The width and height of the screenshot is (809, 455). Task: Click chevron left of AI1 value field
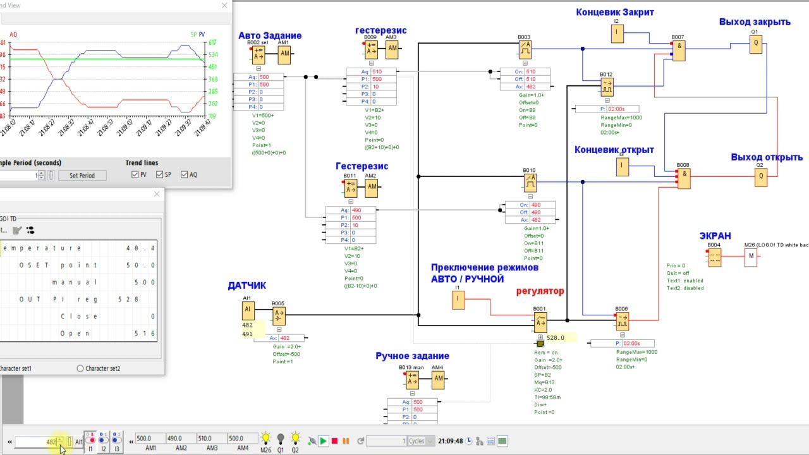pyautogui.click(x=9, y=442)
